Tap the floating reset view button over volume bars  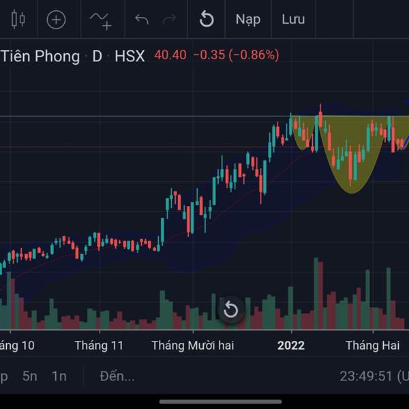(231, 310)
